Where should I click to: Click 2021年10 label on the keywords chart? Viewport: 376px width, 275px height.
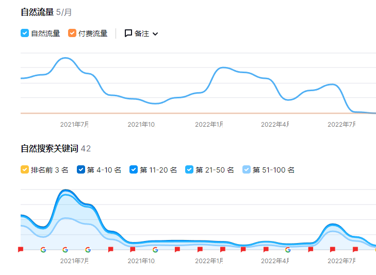(x=141, y=261)
